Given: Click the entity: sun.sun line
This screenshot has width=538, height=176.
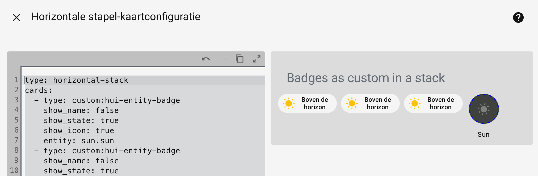Looking at the screenshot, I should (x=79, y=141).
